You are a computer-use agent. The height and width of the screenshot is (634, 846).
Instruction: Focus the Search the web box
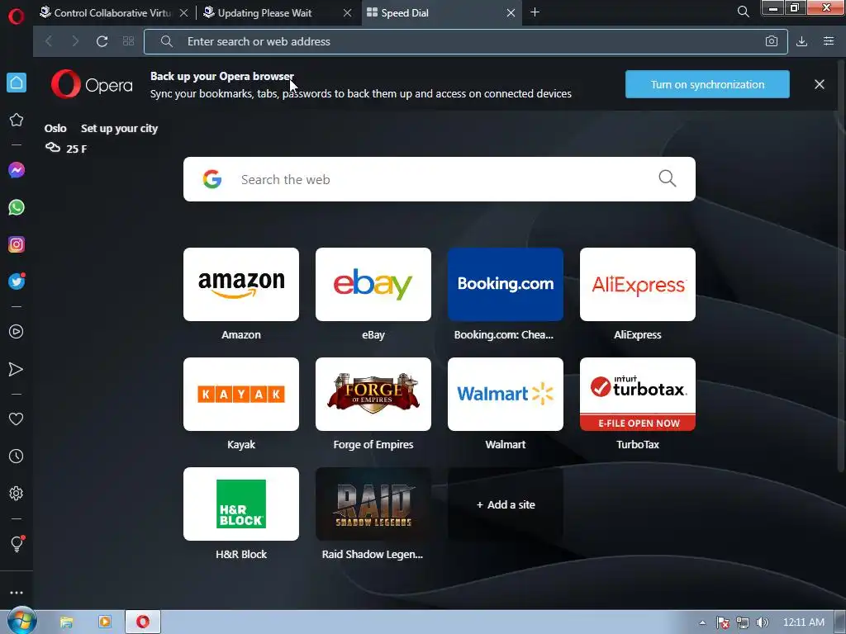click(440, 179)
